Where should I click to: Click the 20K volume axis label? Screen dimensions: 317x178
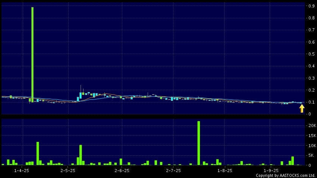pos(313,125)
